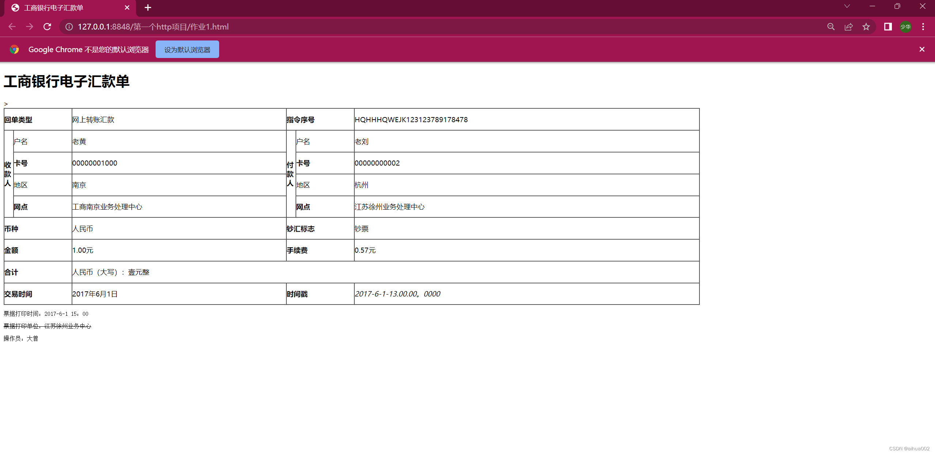Click the 网上转账汇款 cell

(179, 119)
